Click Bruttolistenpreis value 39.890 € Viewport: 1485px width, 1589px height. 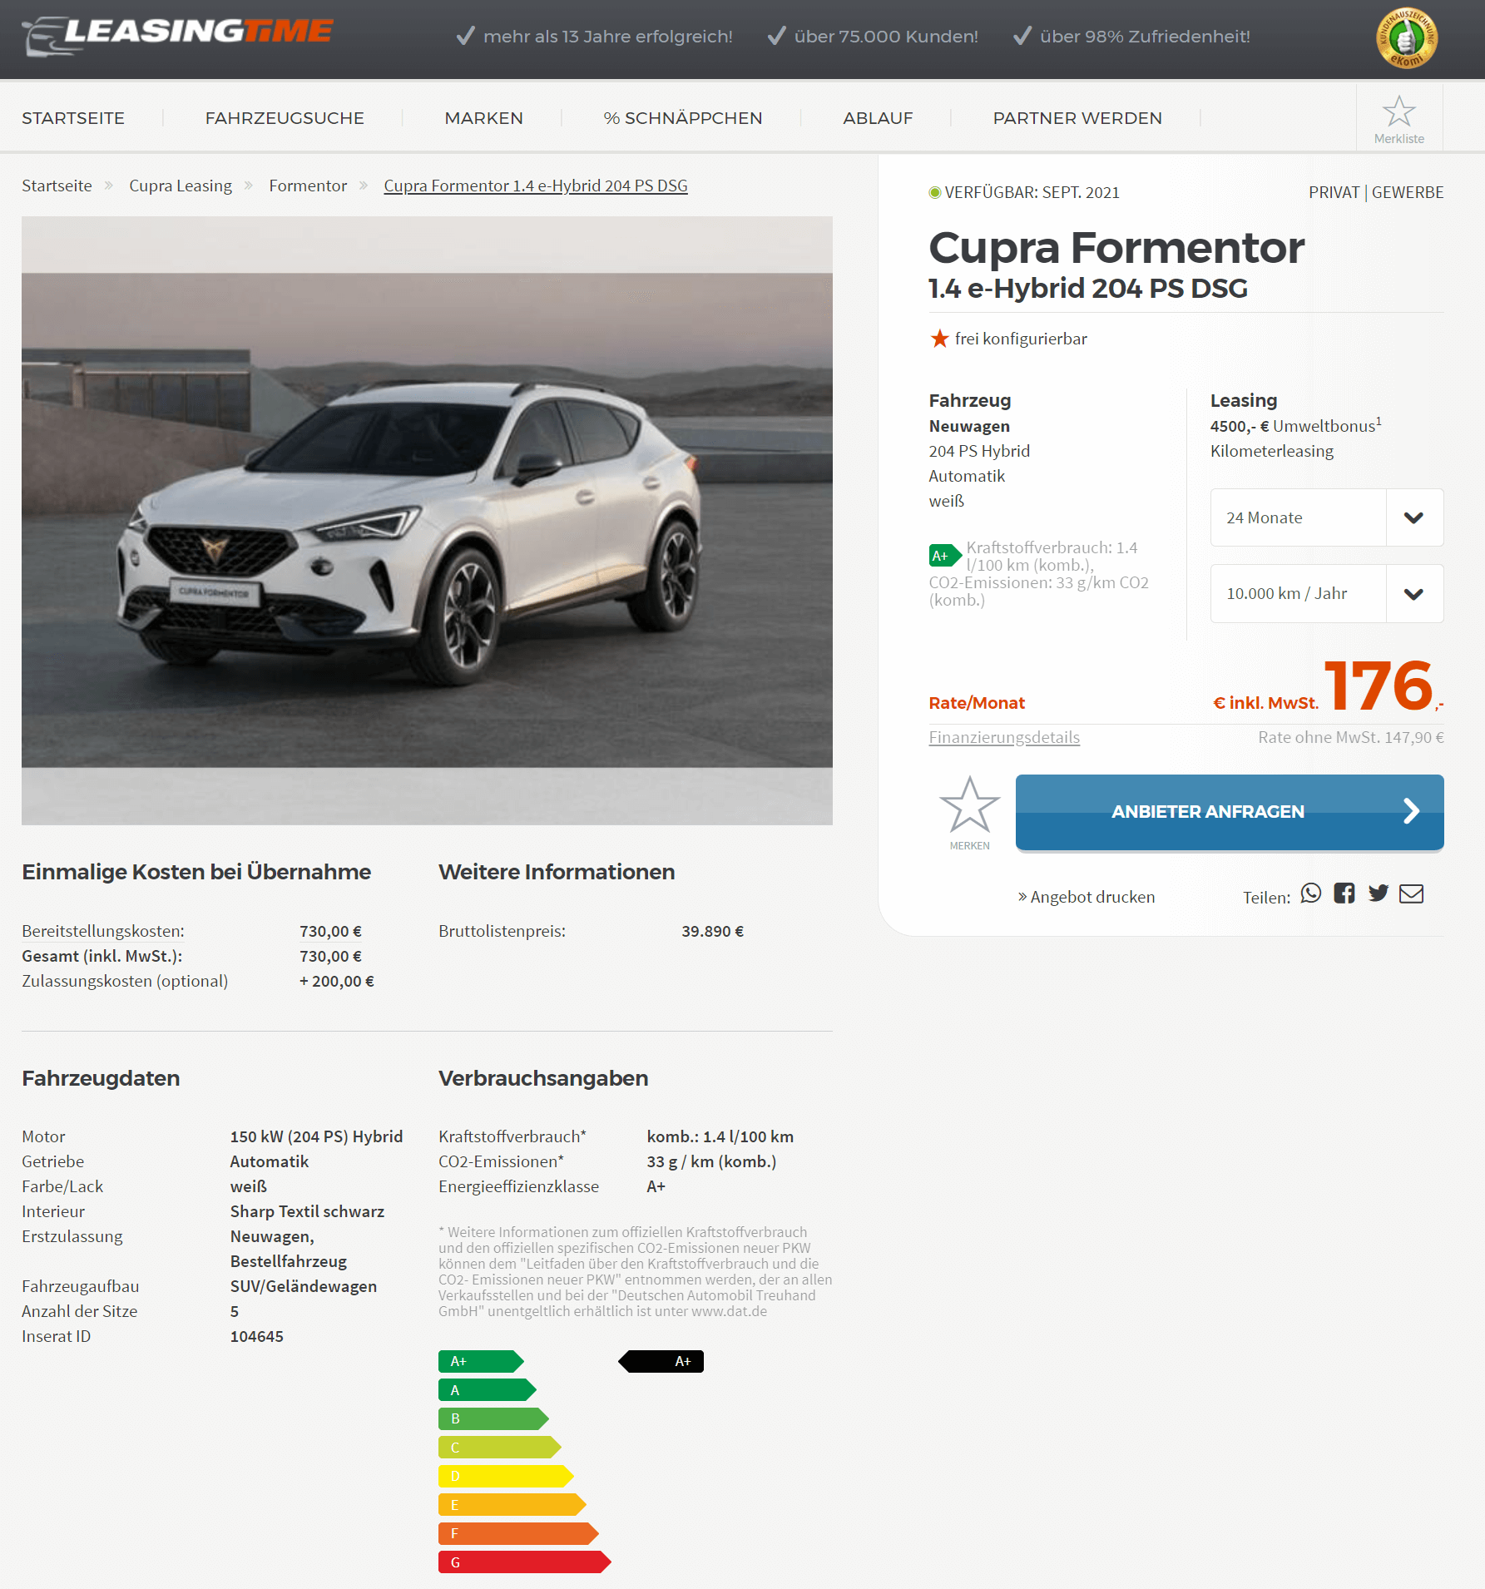pos(712,931)
